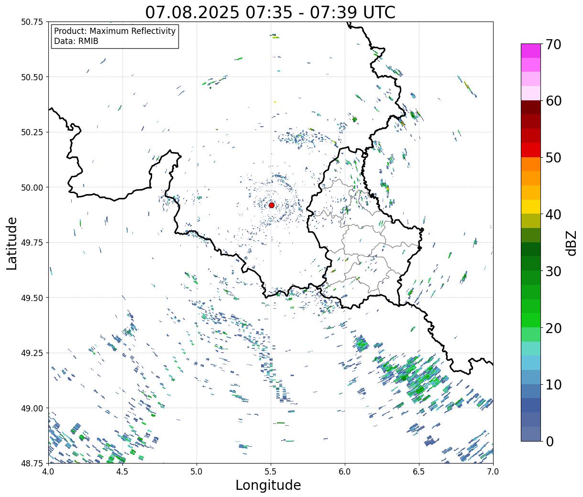This screenshot has height=497, width=583.
Task: Click the colorbar tick label 20
Action: 553,328
